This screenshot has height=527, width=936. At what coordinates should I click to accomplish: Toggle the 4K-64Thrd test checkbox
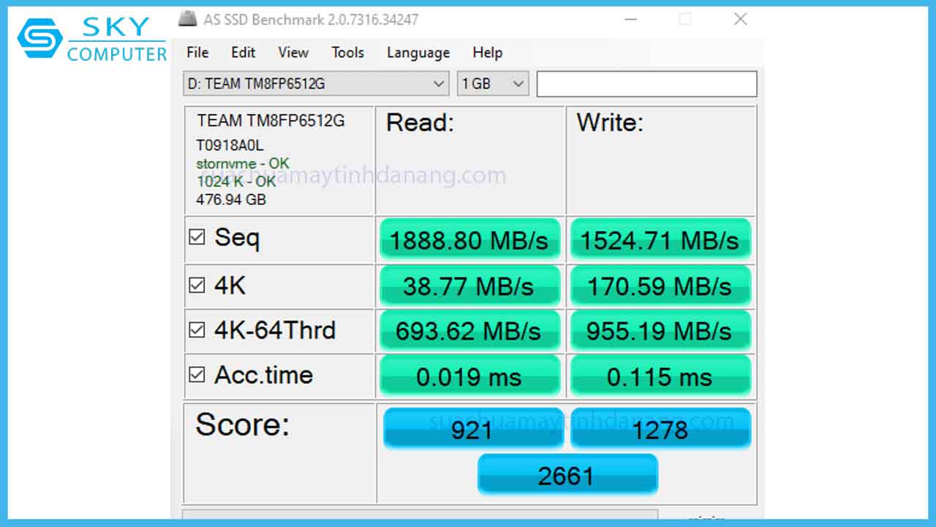click(x=197, y=330)
